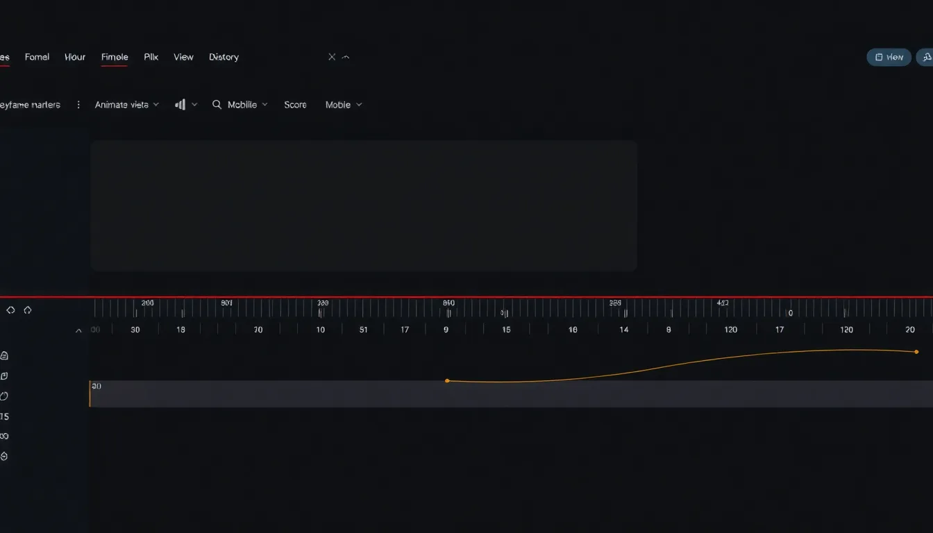
Task: Click the View button at top right
Action: (x=889, y=57)
